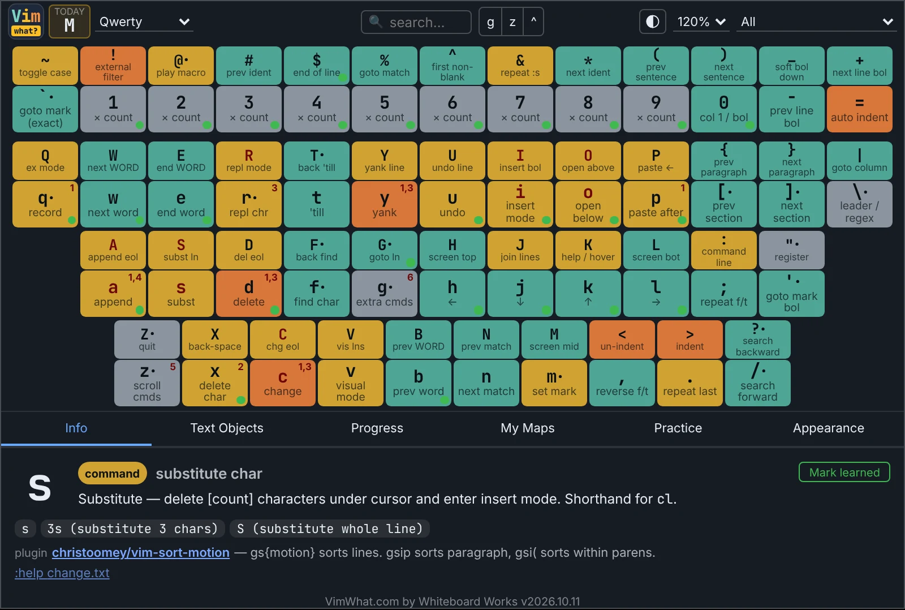Image resolution: width=905 pixels, height=610 pixels.
Task: Switch to the My Maps tab
Action: tap(528, 428)
